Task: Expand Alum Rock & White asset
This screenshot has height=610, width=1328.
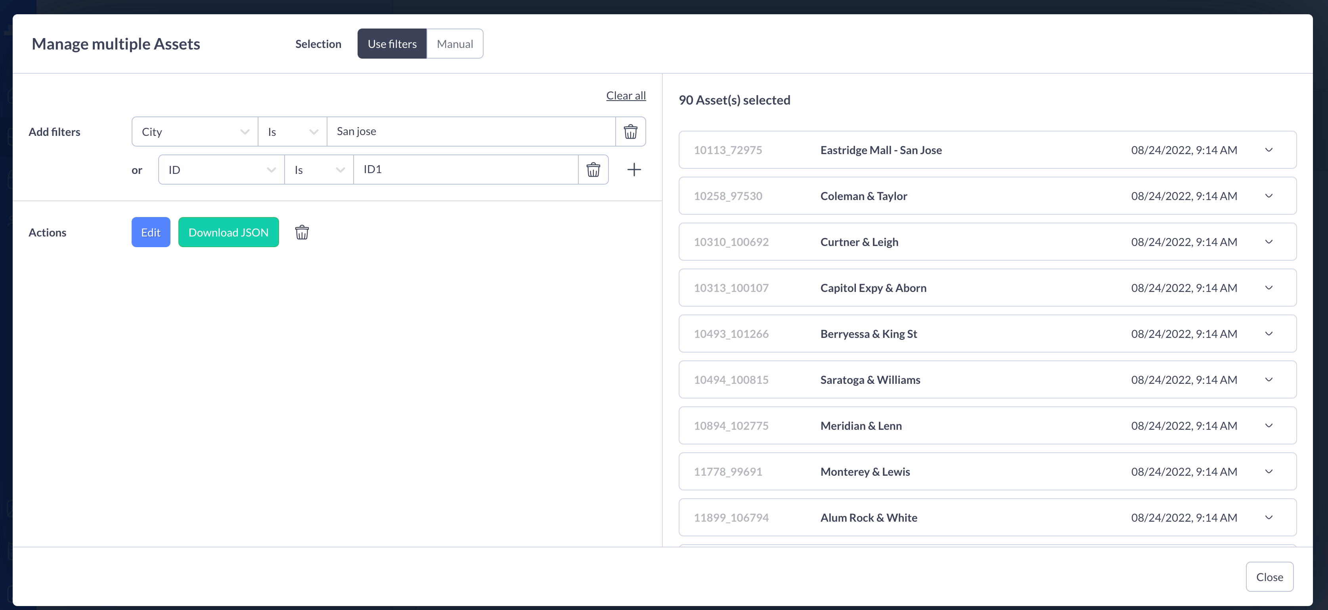Action: 1269,517
